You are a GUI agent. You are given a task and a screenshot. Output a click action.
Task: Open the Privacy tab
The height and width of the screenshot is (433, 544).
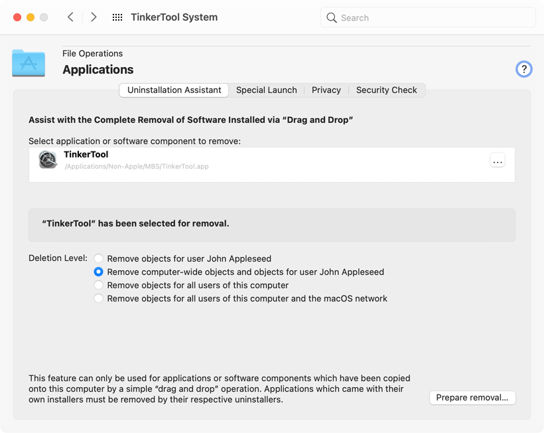pyautogui.click(x=326, y=90)
